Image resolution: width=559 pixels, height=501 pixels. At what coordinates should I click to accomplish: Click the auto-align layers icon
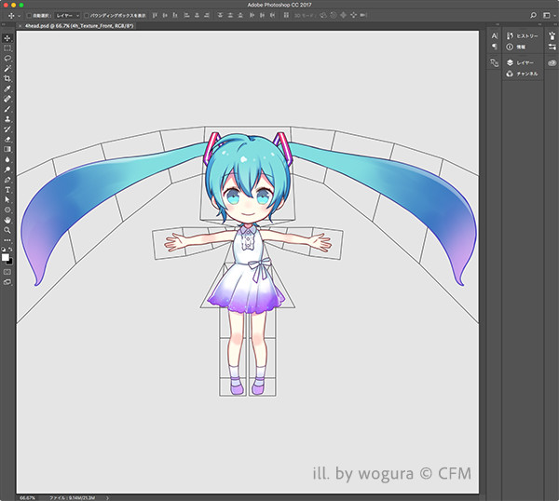(x=286, y=15)
